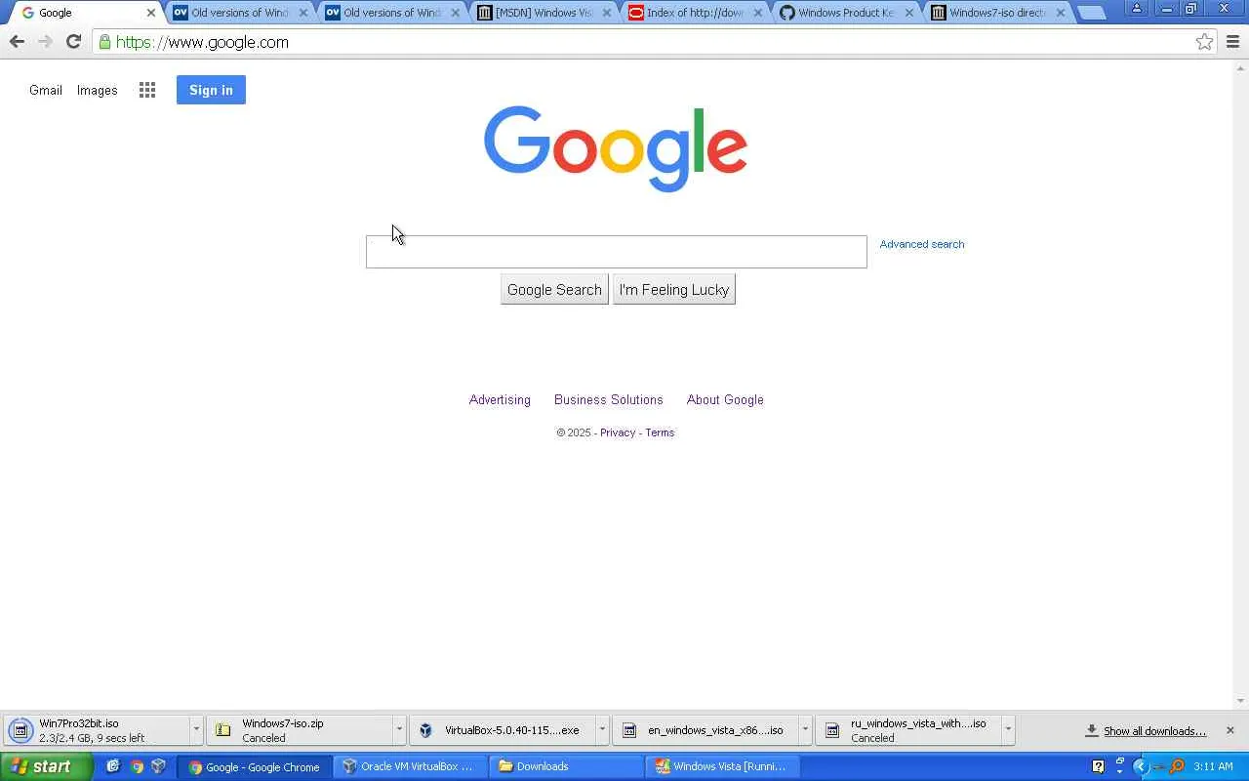Image resolution: width=1249 pixels, height=781 pixels.
Task: Click the Win7Pro32bit.iso download icon
Action: pyautogui.click(x=20, y=730)
